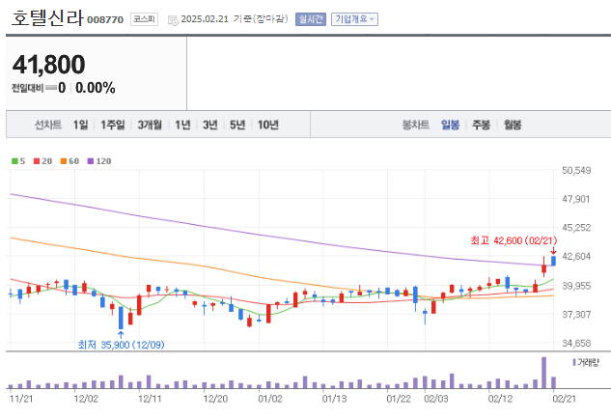Click the last blue candlestick at 02/21
The width and height of the screenshot is (611, 420).
(x=553, y=261)
